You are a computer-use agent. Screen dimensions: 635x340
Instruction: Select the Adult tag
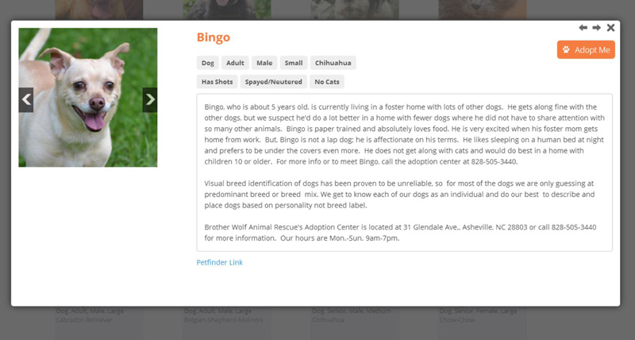(x=235, y=63)
